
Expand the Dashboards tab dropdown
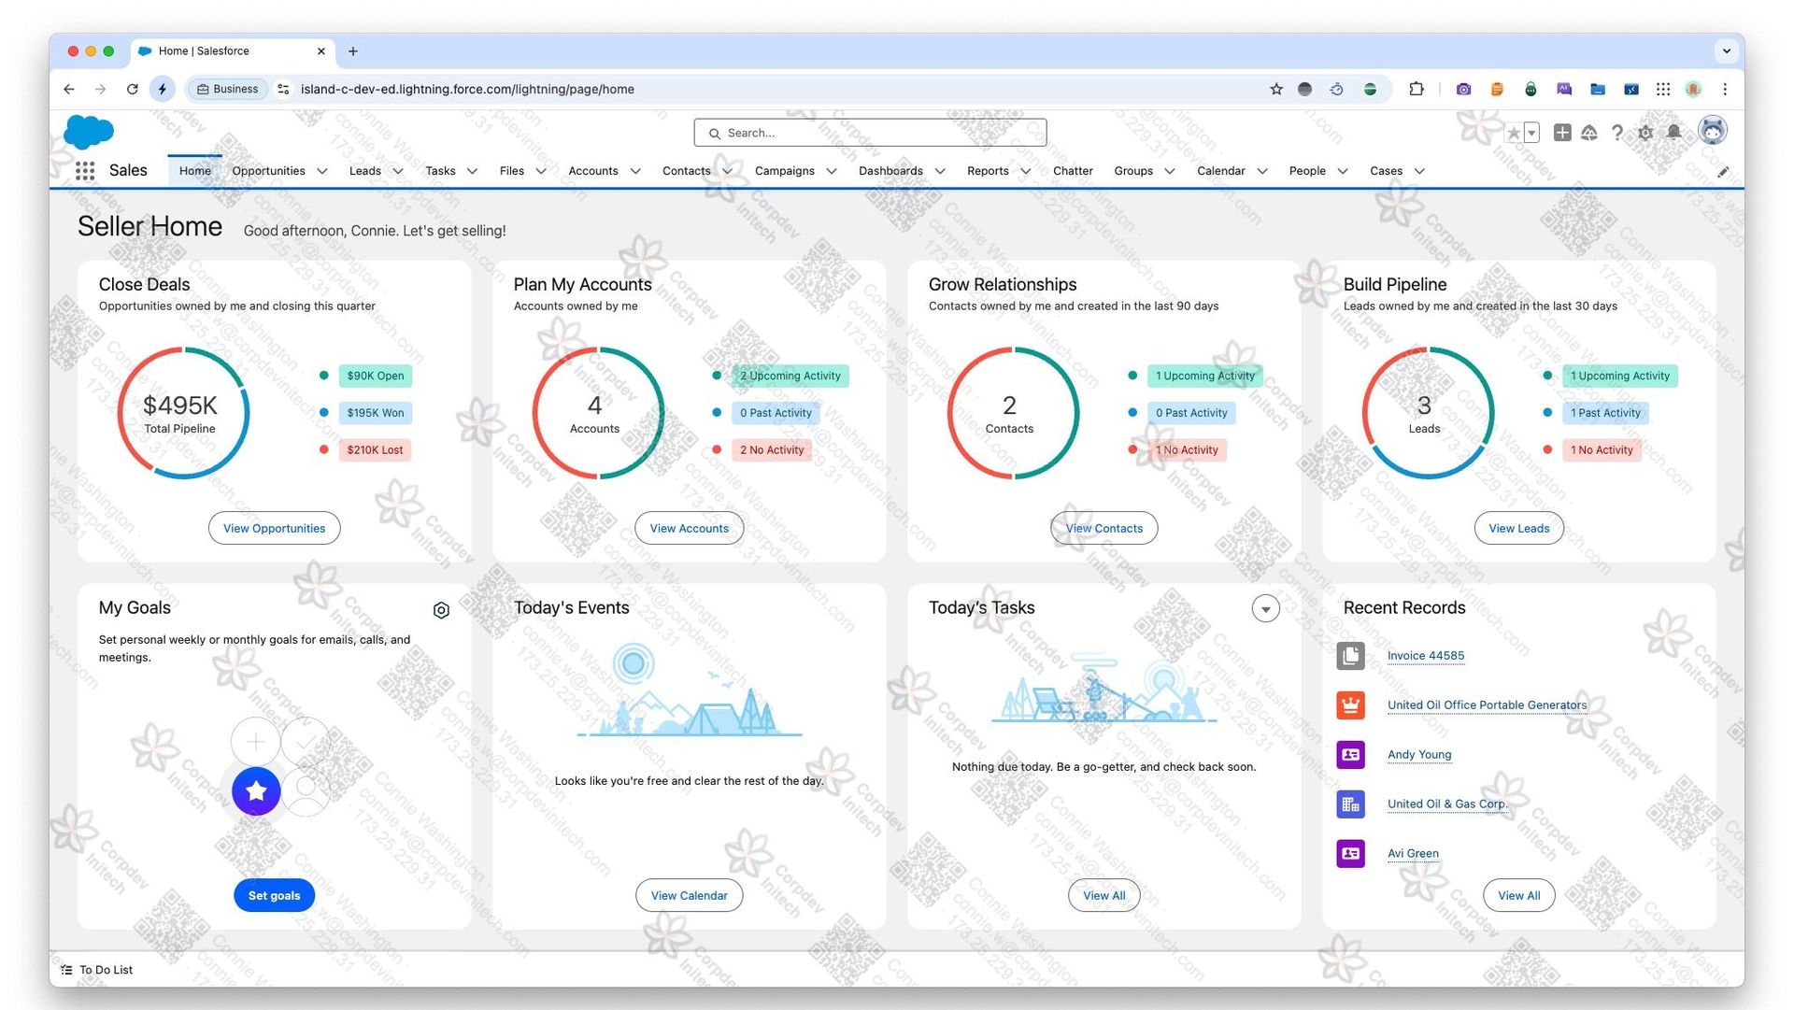[940, 172]
